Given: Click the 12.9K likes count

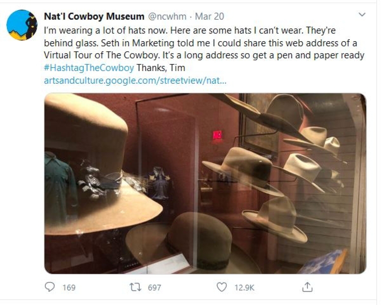Looking at the screenshot, I should coord(244,287).
